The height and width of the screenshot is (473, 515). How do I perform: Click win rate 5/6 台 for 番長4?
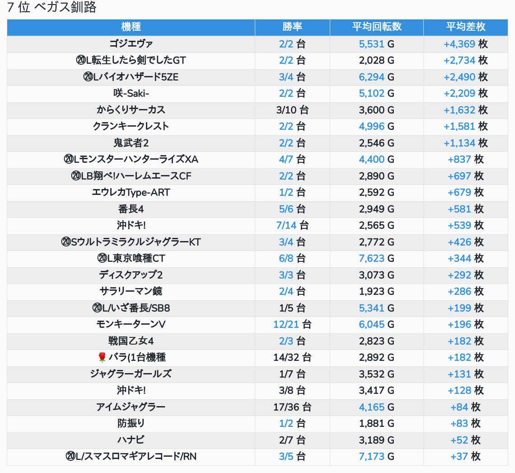point(292,209)
